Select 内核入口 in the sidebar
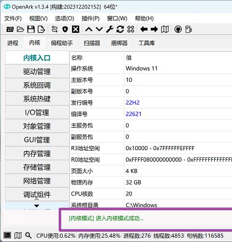 point(37,58)
